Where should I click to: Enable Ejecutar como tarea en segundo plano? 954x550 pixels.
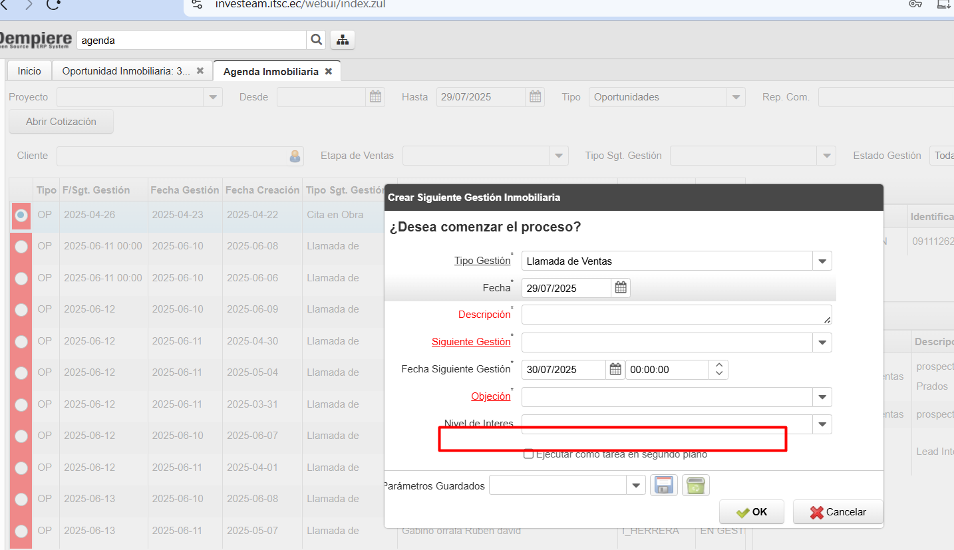[x=529, y=454]
